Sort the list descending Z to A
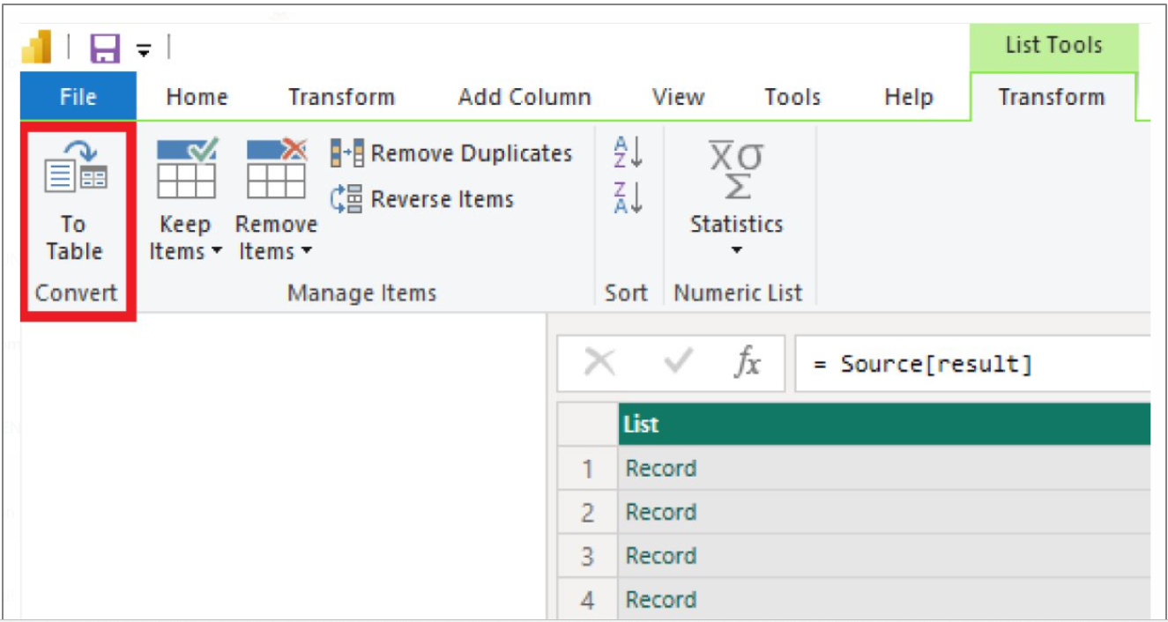This screenshot has height=622, width=1168. point(628,197)
